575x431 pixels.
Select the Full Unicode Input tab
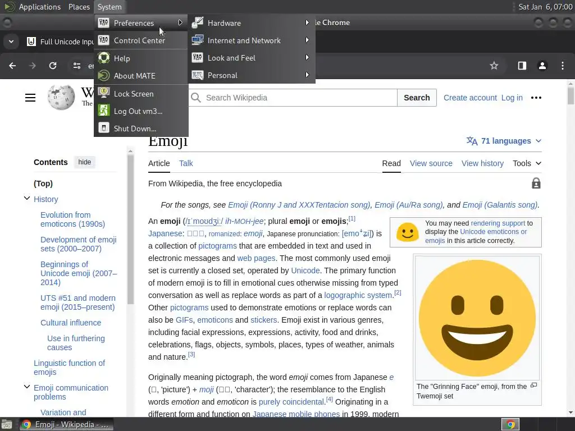61,42
